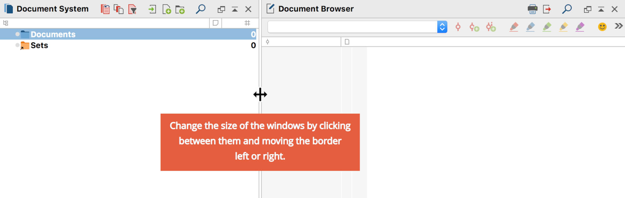The image size is (625, 198).
Task: Toggle activation circle beside Documents folder
Action: click(x=17, y=34)
